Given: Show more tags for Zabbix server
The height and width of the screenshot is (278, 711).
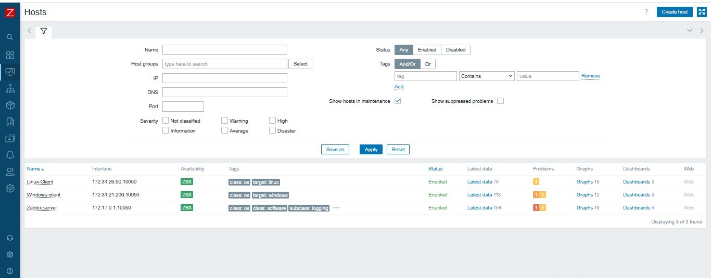Looking at the screenshot, I should (x=336, y=208).
